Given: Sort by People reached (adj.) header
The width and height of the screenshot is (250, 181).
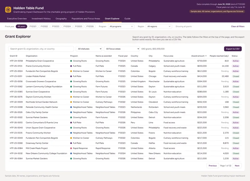Looking at the screenshot, I should (219, 56).
